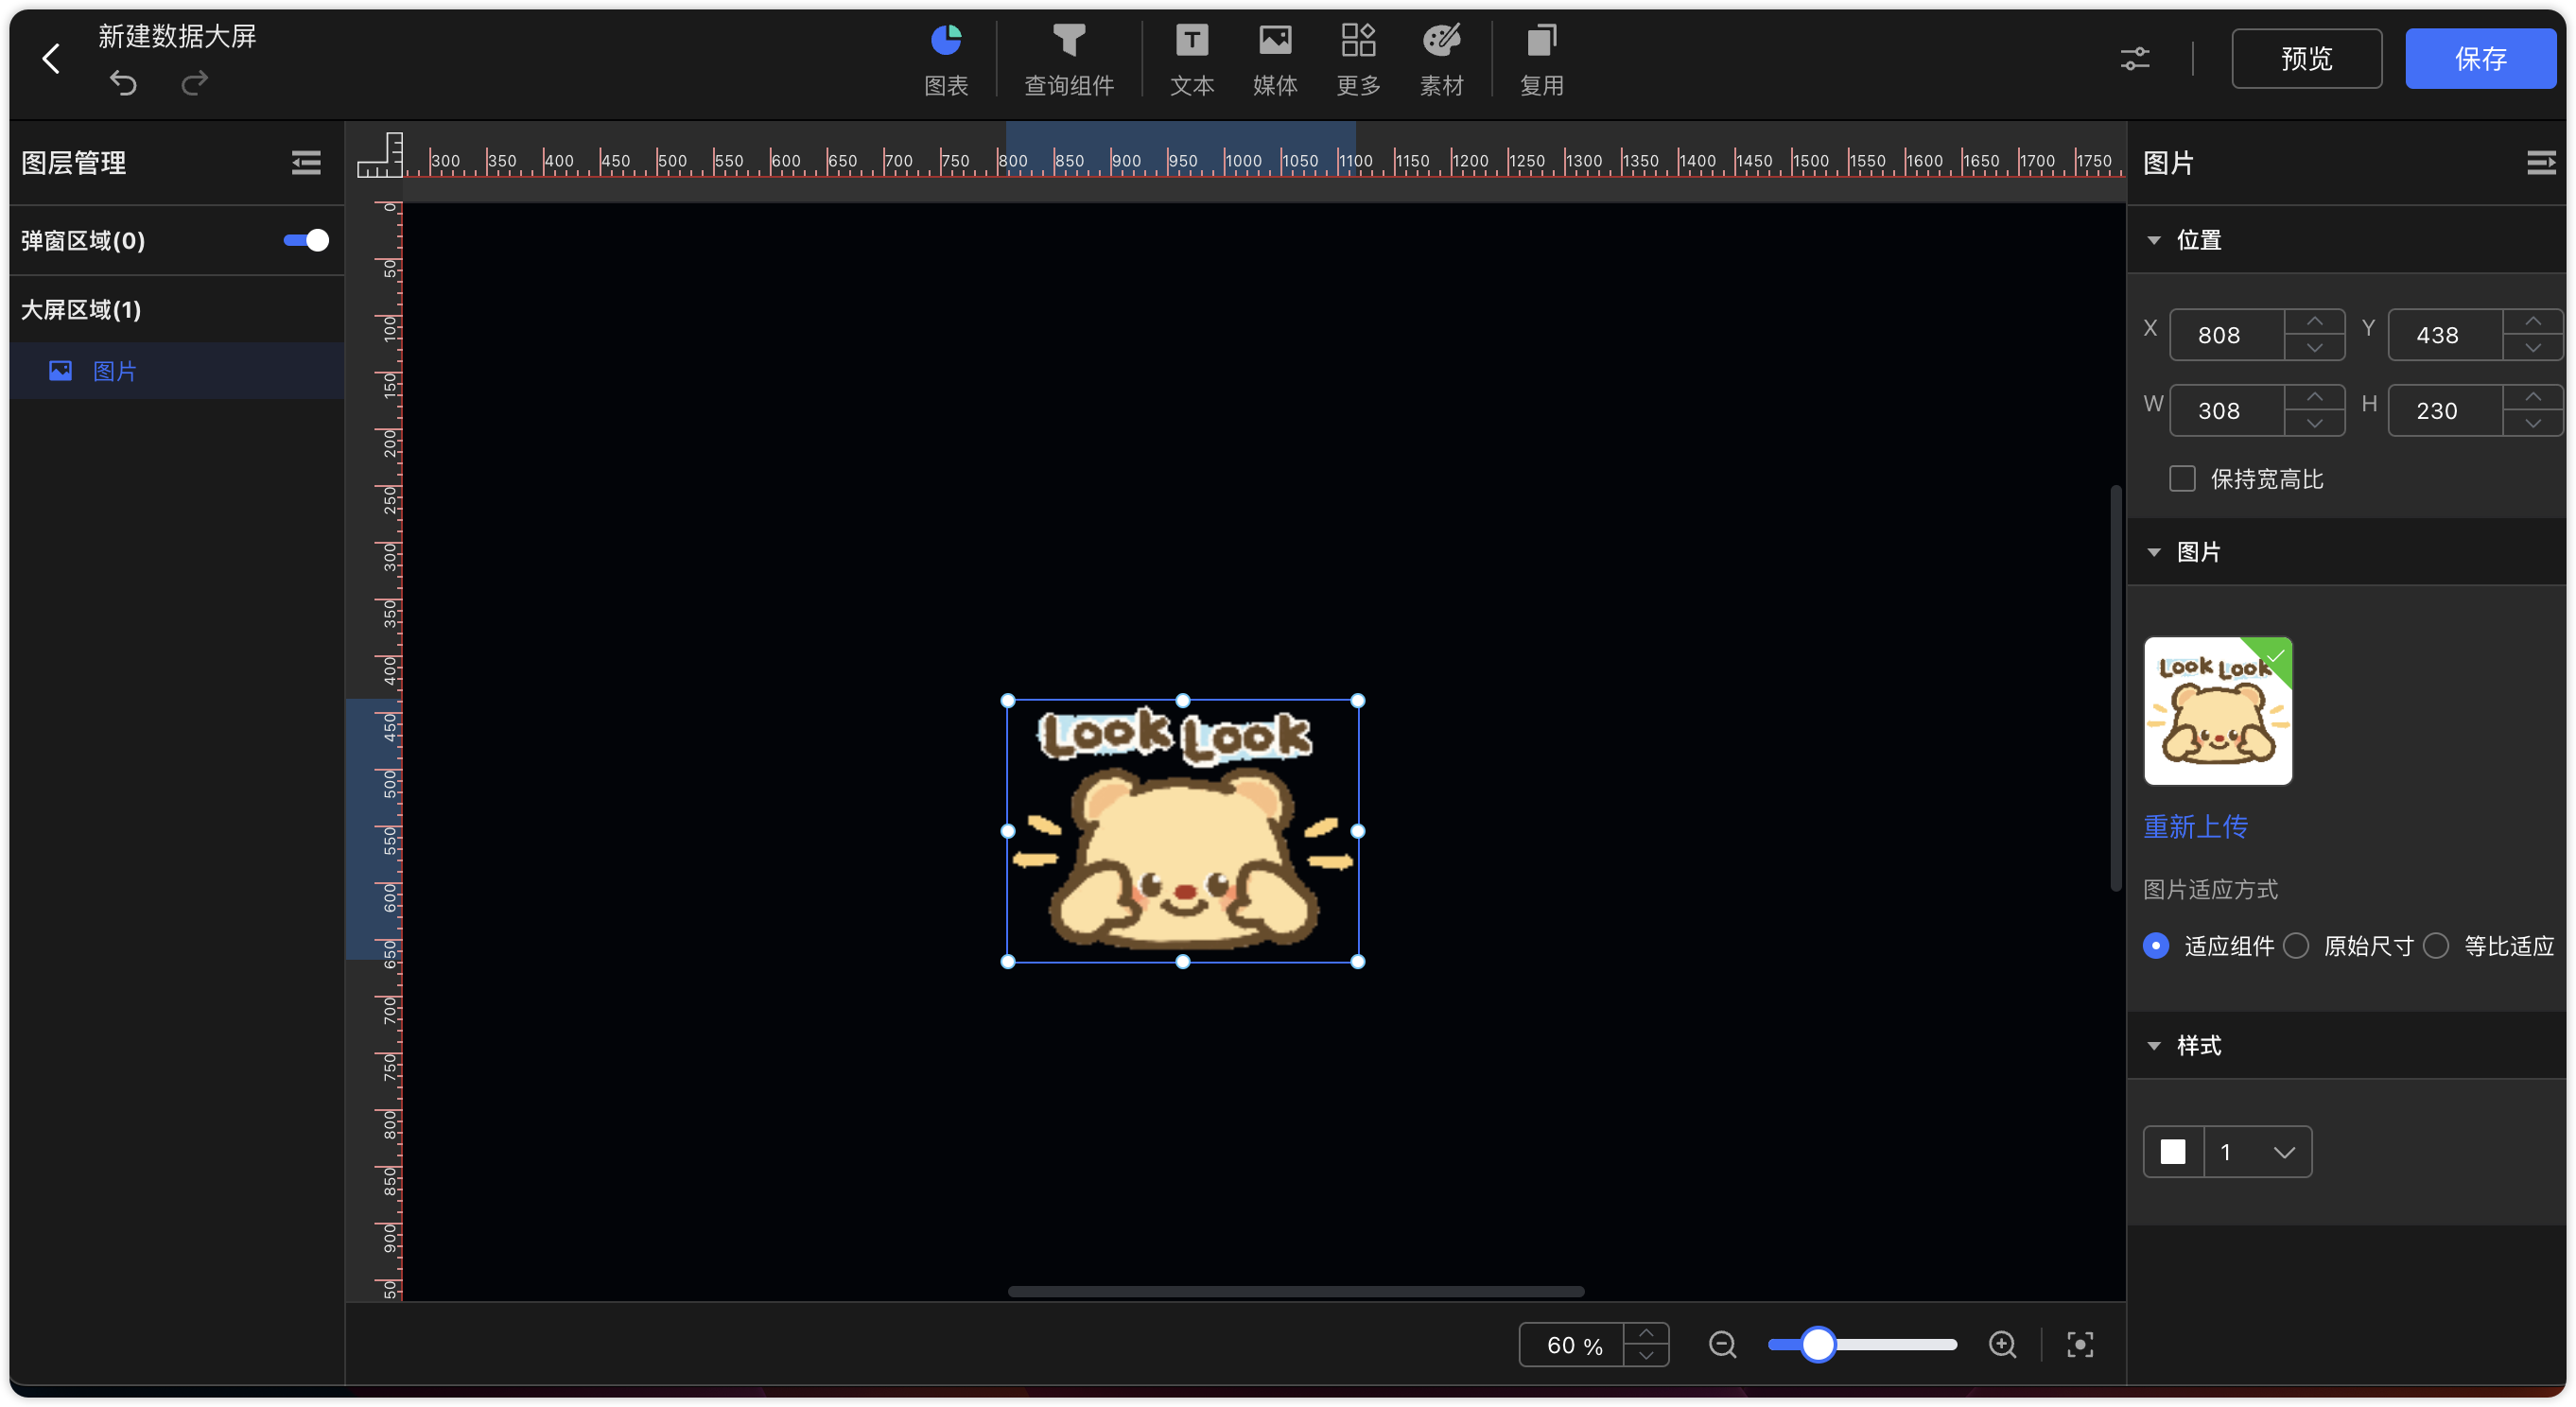Viewport: 2576px width, 1407px height.
Task: Zoom in with the plus magnifier
Action: (x=2002, y=1344)
